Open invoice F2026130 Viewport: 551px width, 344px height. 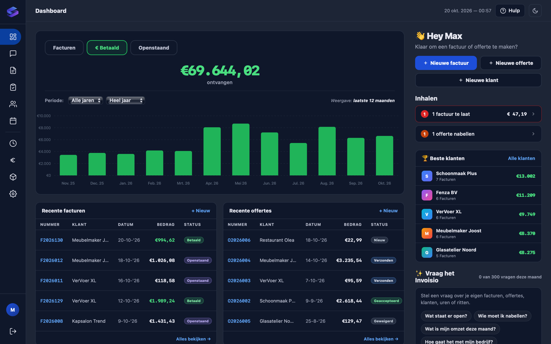point(52,240)
